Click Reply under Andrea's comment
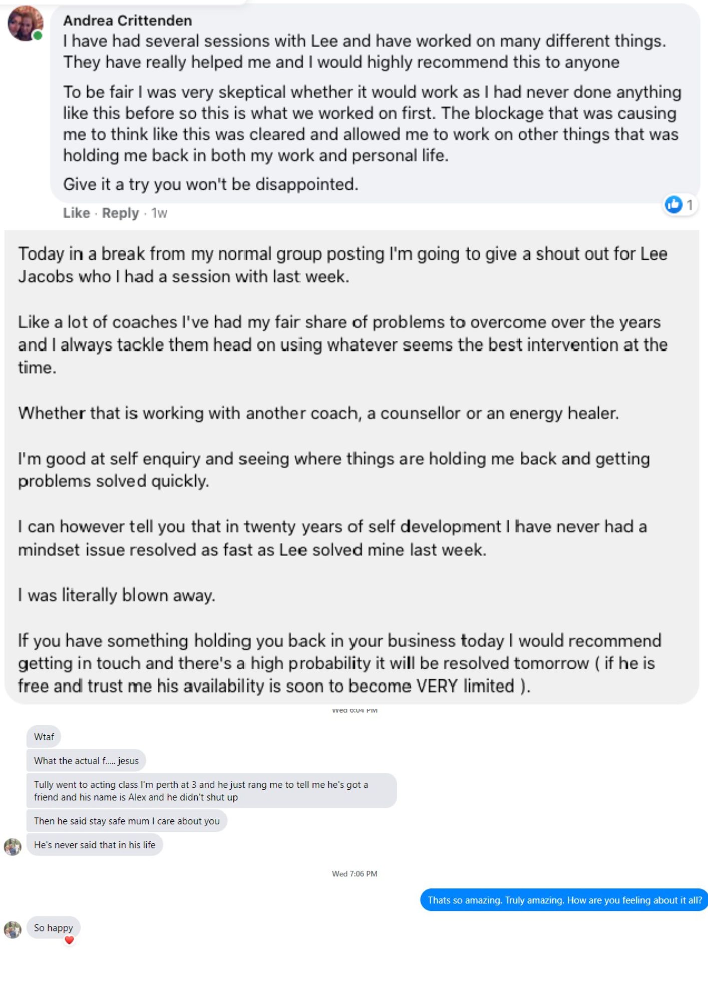708x1001 pixels. pos(120,213)
